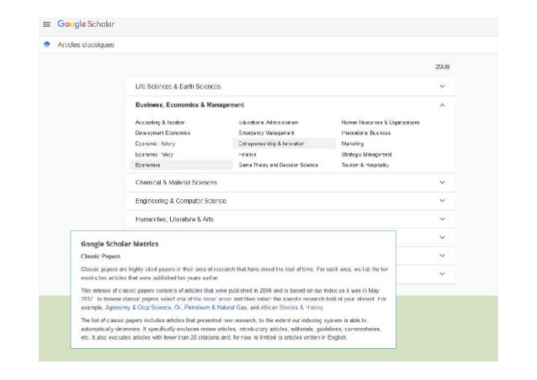Expand Humanities, Literature & Arts chevron
Viewport: 537px width, 380px height.
click(x=442, y=219)
